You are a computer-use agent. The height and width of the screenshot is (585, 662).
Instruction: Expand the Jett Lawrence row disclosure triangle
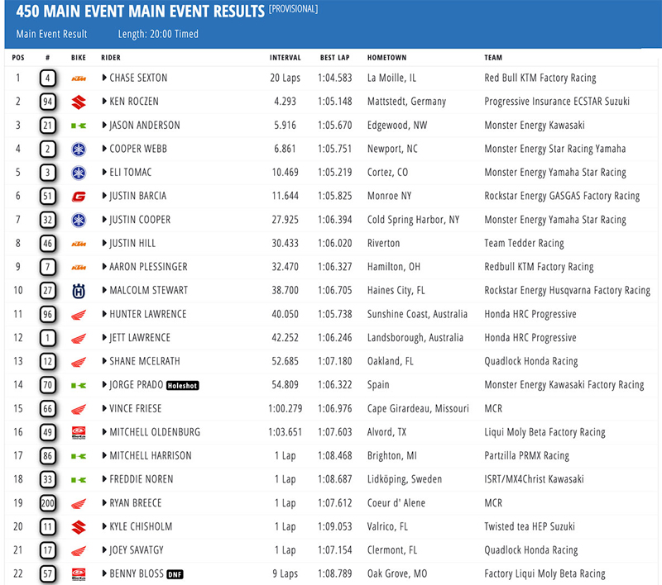tap(104, 338)
